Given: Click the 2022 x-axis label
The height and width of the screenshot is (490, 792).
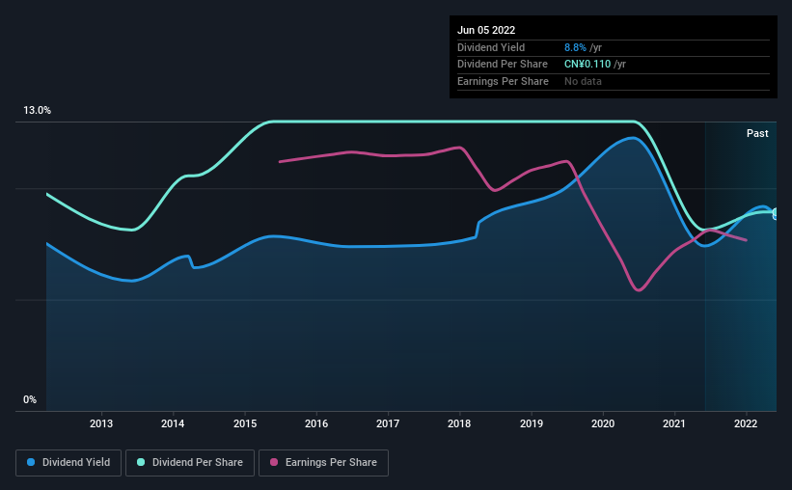Looking at the screenshot, I should 746,423.
